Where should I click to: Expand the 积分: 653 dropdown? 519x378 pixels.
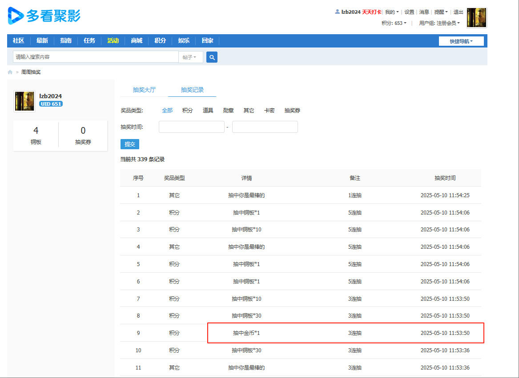coord(394,23)
